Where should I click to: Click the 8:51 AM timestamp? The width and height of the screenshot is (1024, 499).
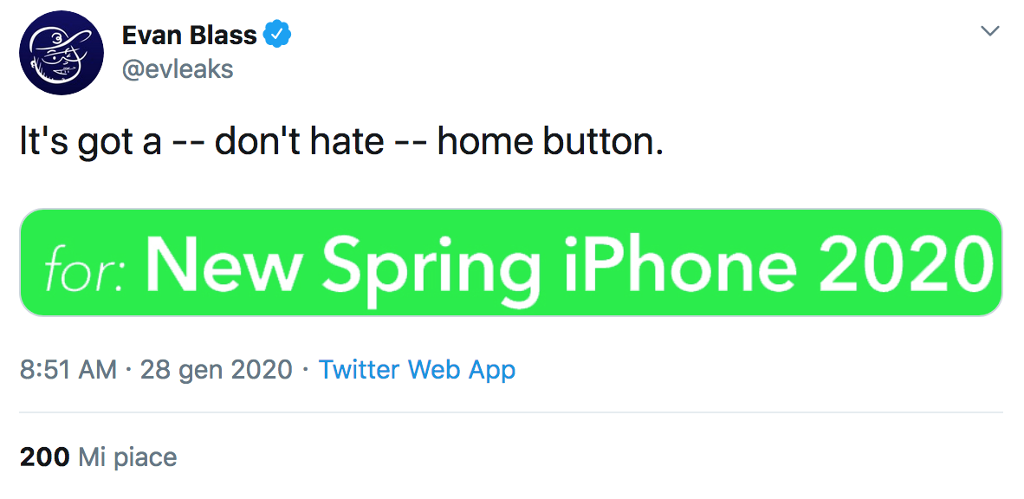[x=68, y=370]
